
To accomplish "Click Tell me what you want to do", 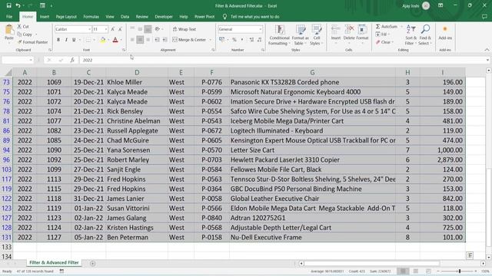I will click(x=254, y=17).
